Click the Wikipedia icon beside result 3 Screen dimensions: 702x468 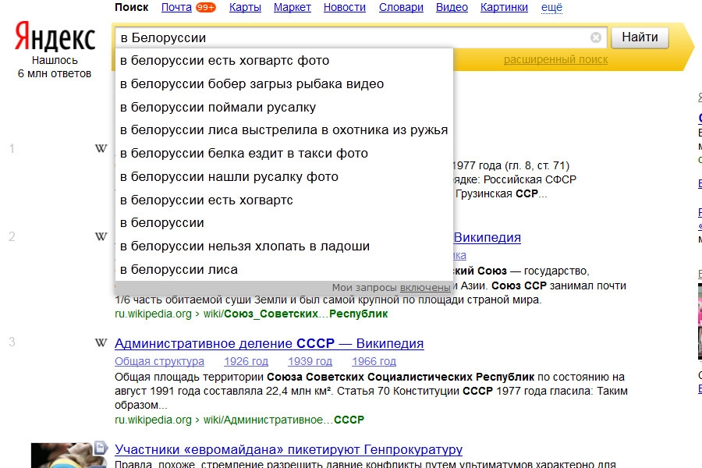(x=101, y=342)
